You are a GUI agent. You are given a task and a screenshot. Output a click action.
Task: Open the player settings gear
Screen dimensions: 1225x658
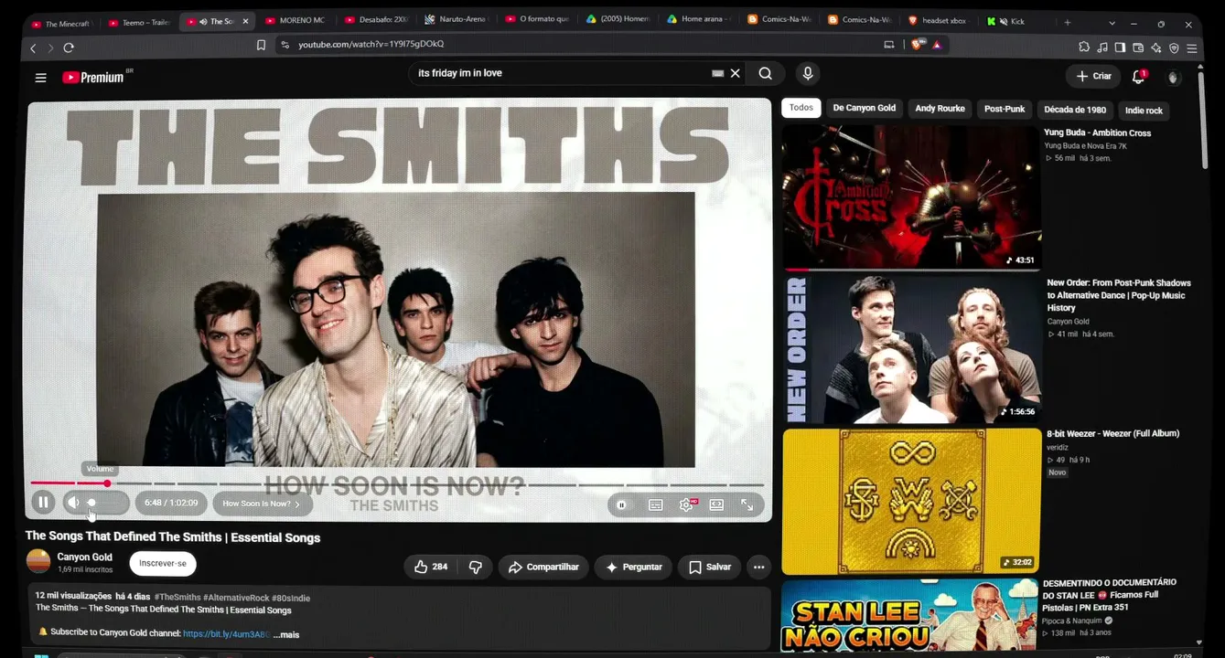click(x=686, y=504)
